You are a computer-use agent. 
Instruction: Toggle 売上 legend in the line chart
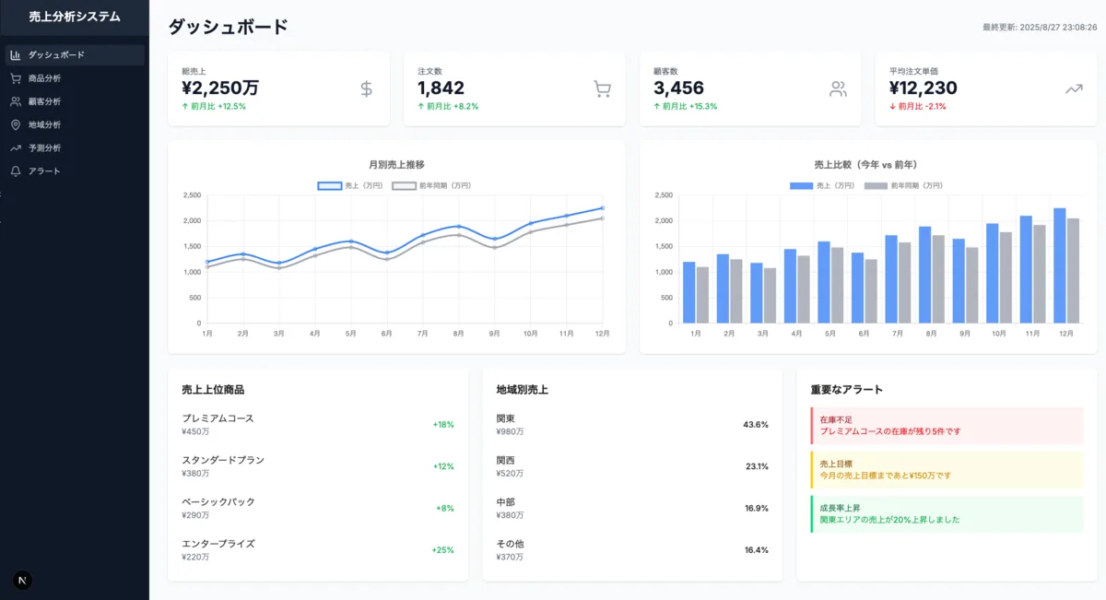(350, 186)
